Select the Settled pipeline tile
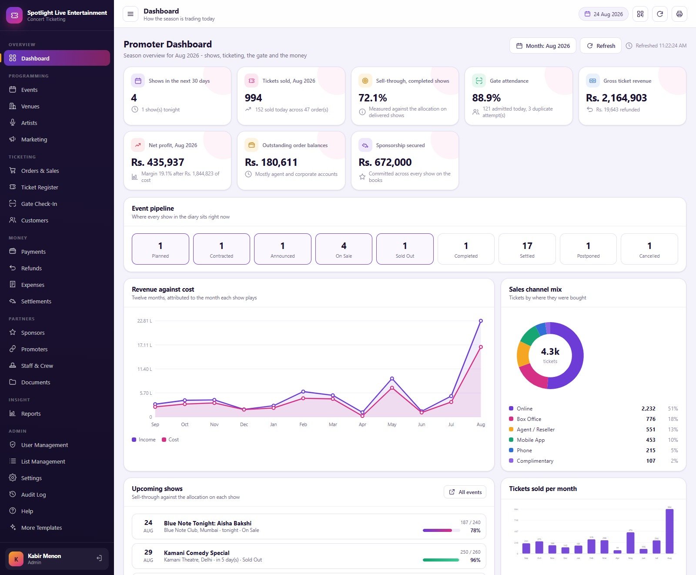This screenshot has width=696, height=575. click(x=527, y=249)
